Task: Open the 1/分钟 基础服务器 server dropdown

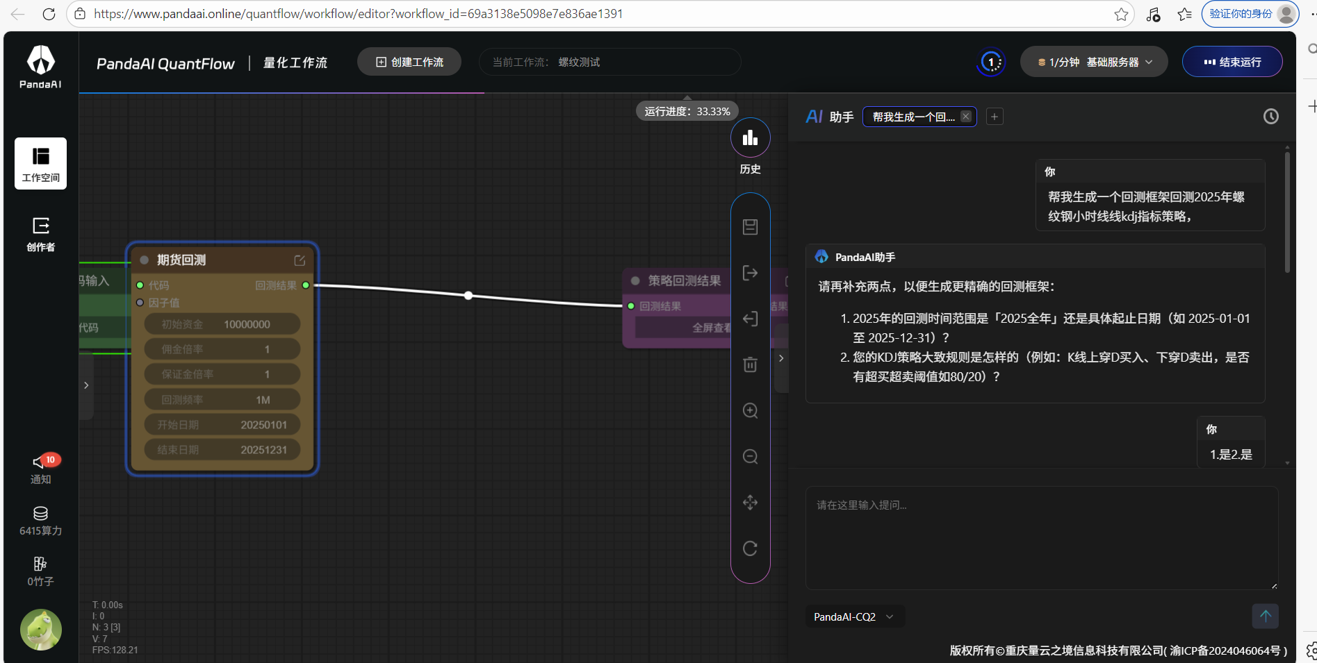Action: click(1094, 62)
